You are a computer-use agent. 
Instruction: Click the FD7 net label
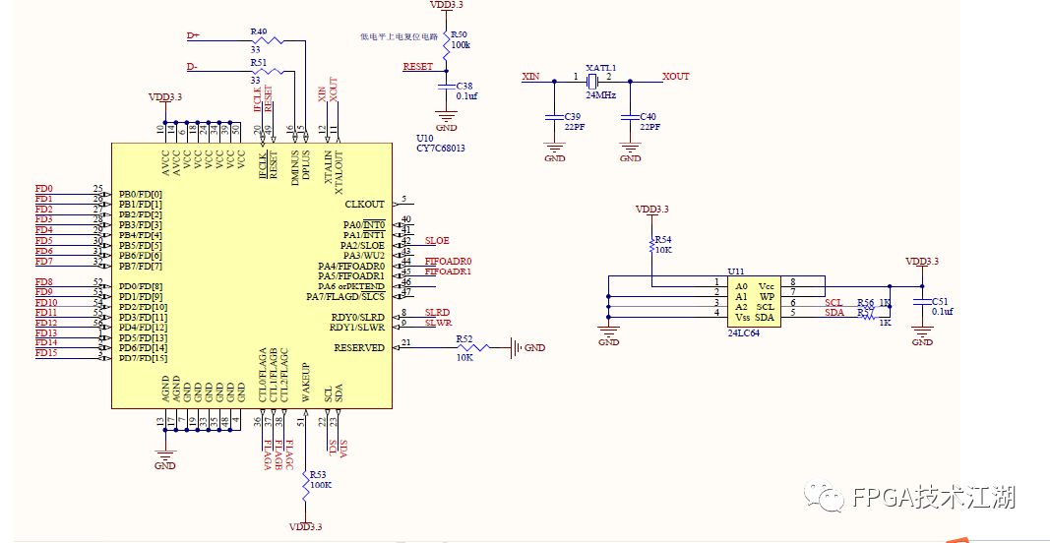point(43,261)
